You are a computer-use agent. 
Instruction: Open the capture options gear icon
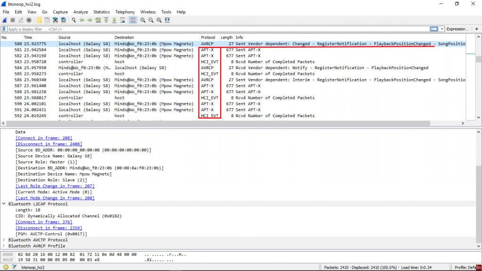tap(29, 20)
